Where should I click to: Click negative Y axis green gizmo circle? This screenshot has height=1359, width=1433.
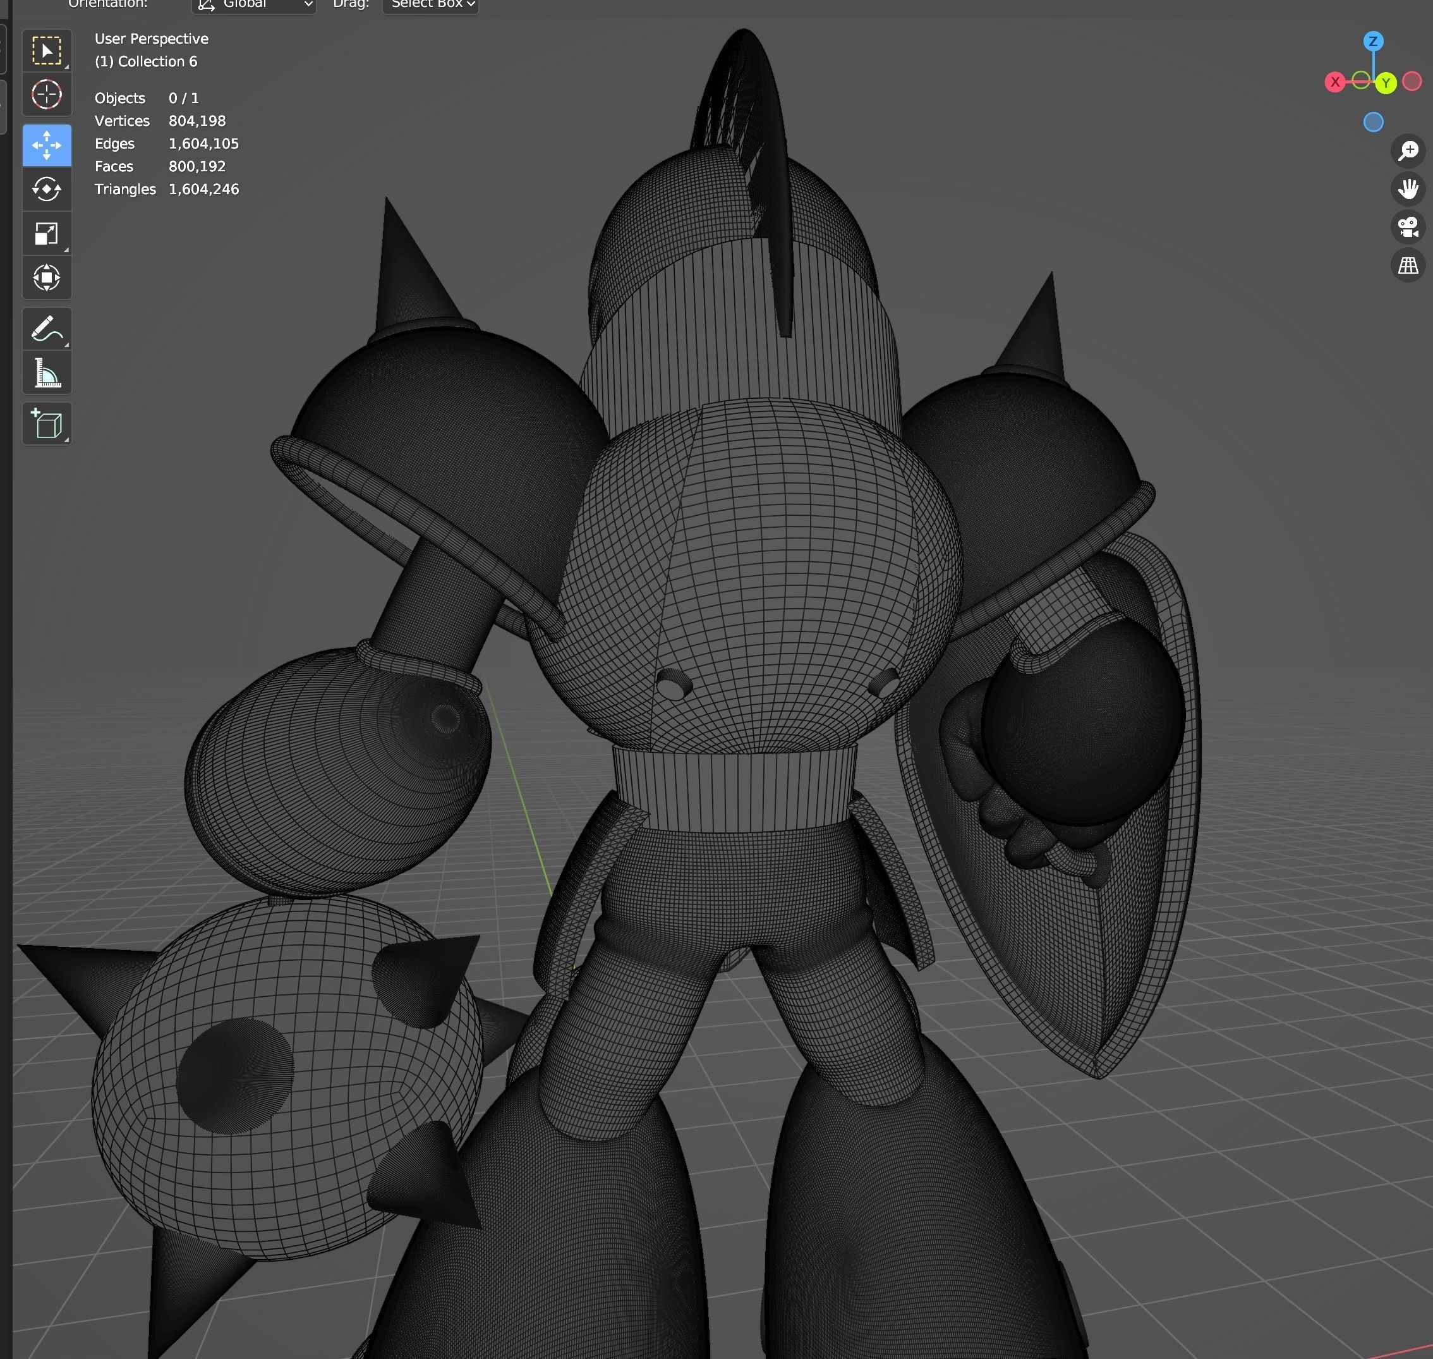pyautogui.click(x=1360, y=80)
